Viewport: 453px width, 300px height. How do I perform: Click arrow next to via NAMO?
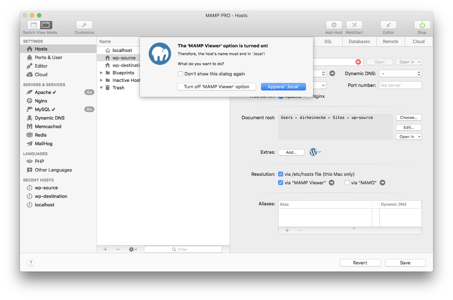(382, 183)
